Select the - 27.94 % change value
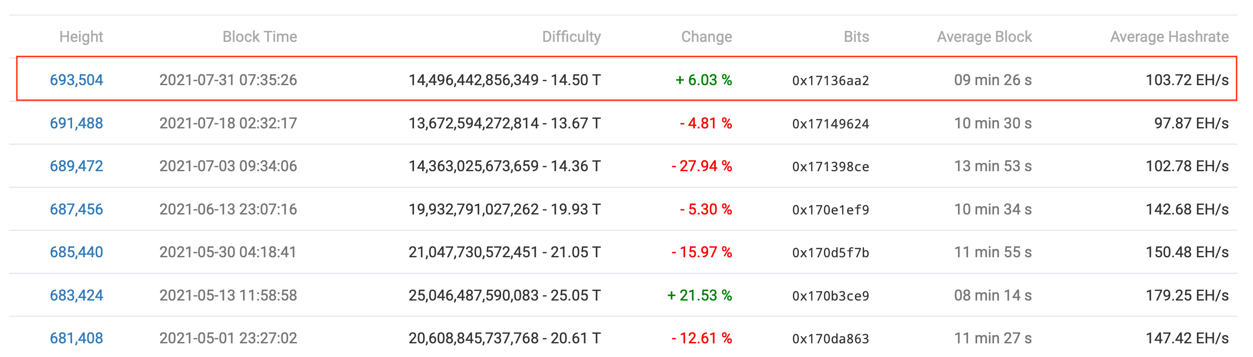 point(701,166)
